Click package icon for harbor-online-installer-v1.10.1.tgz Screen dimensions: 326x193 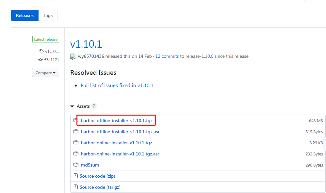coord(76,142)
